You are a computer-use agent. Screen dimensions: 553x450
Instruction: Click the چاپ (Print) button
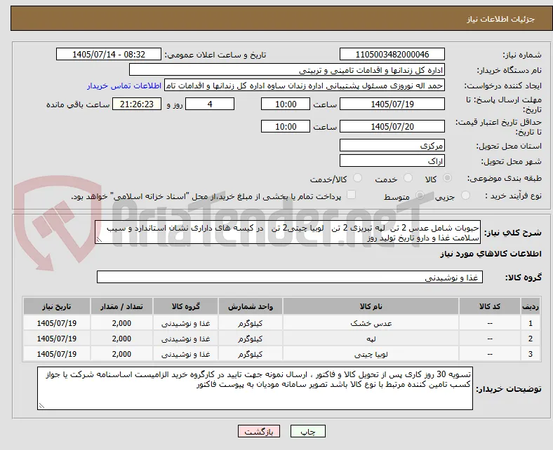coord(307,431)
